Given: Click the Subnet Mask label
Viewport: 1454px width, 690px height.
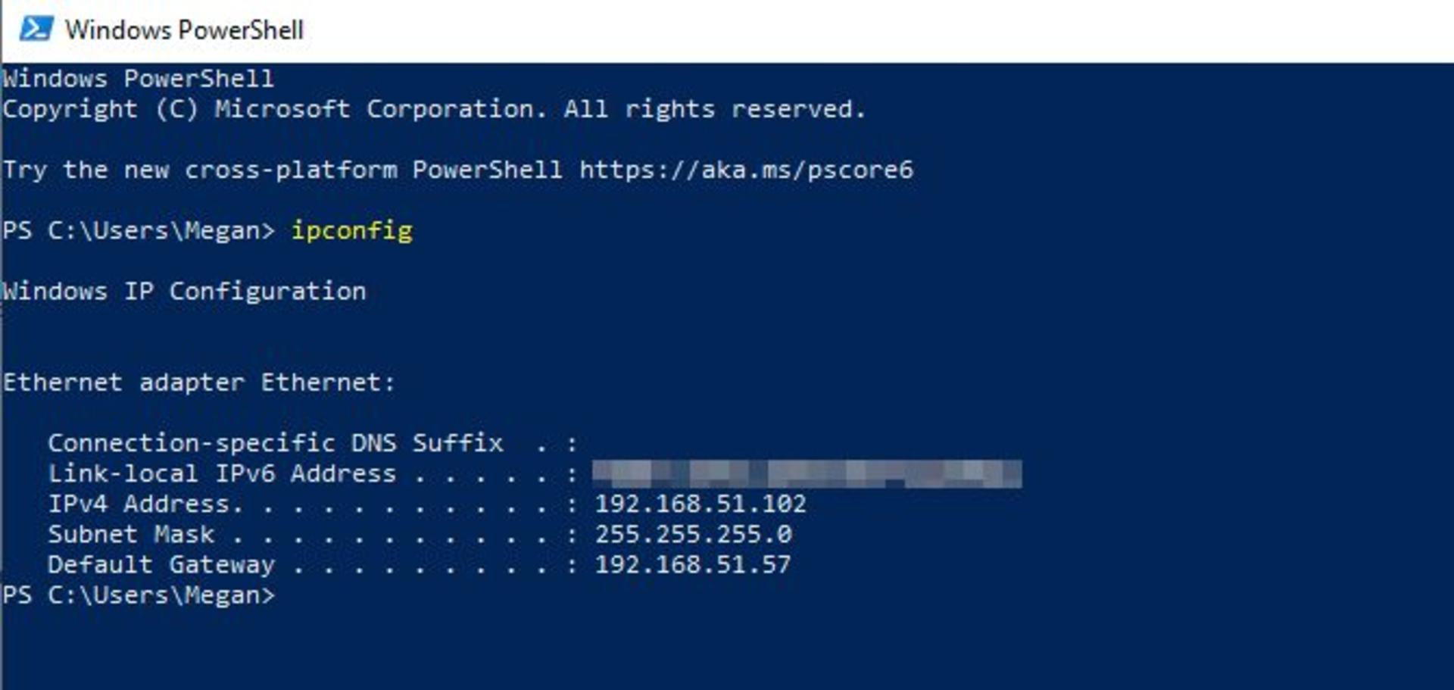Looking at the screenshot, I should [x=131, y=534].
